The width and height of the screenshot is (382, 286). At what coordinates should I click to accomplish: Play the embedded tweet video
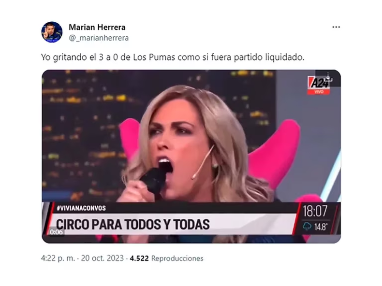[x=191, y=157]
